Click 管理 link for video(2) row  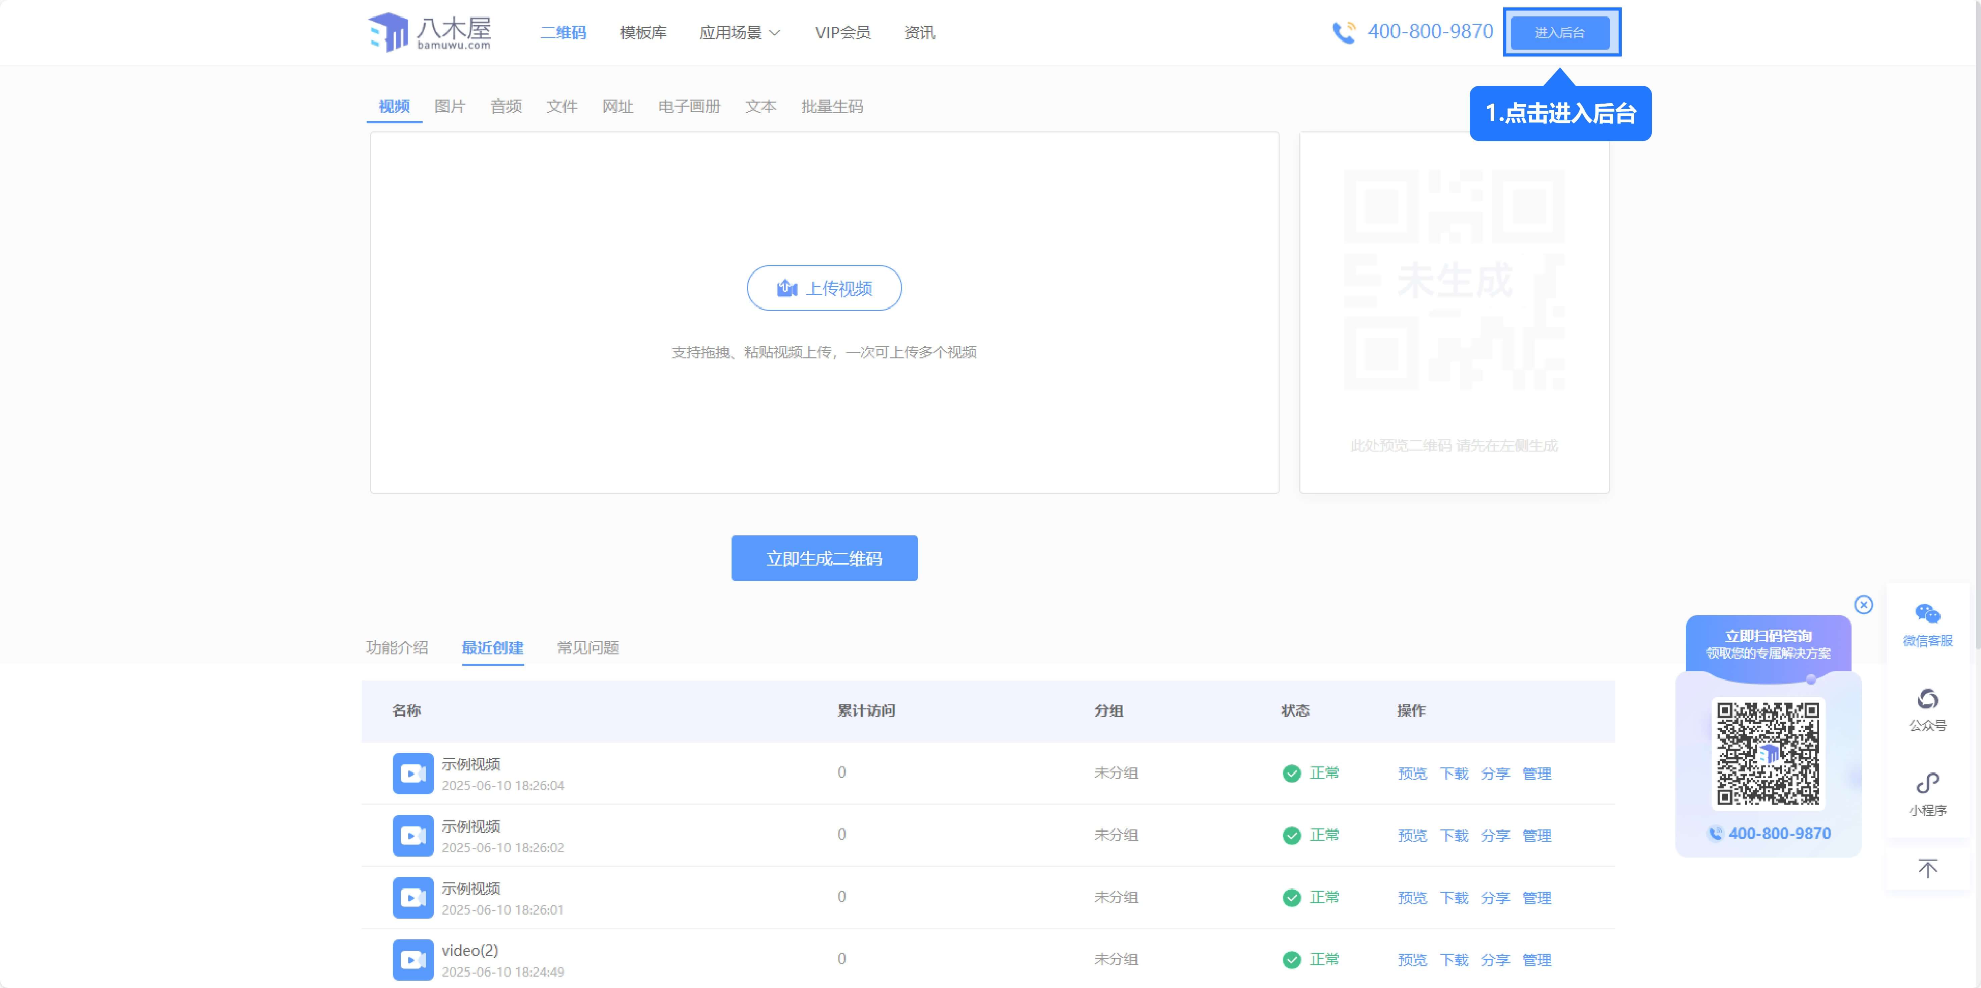pos(1537,960)
